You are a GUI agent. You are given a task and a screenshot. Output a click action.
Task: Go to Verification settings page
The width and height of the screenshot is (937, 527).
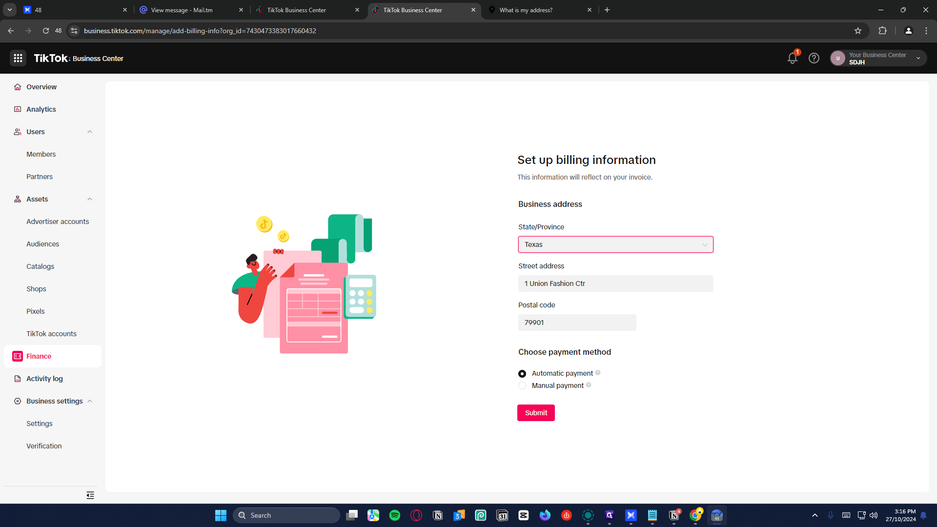click(44, 446)
